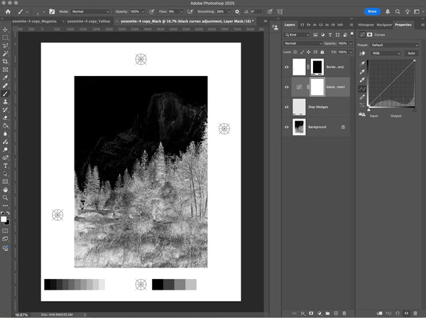Open the Navigator panel tab
Image resolution: width=426 pixels, height=318 pixels.
[x=384, y=25]
